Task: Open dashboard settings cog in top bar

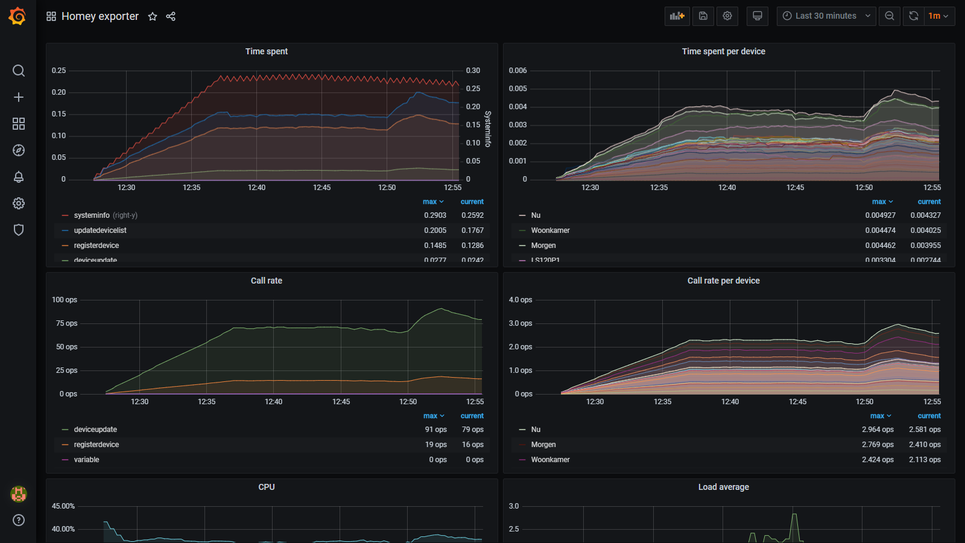Action: coord(727,16)
